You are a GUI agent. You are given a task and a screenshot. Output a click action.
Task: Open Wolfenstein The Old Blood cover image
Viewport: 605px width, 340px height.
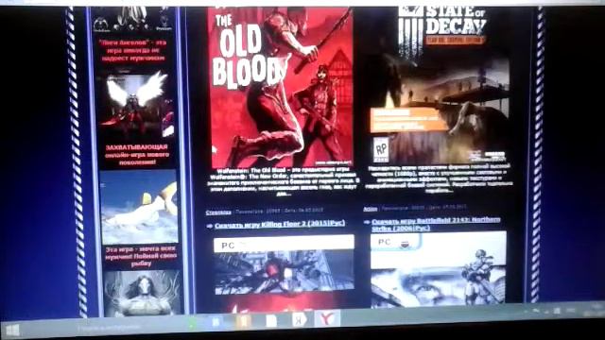[x=280, y=87]
